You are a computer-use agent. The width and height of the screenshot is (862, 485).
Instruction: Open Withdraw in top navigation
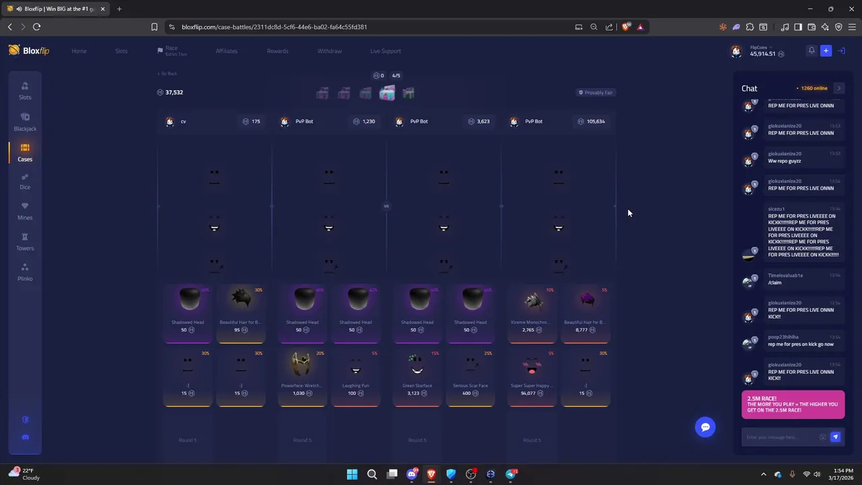(329, 51)
